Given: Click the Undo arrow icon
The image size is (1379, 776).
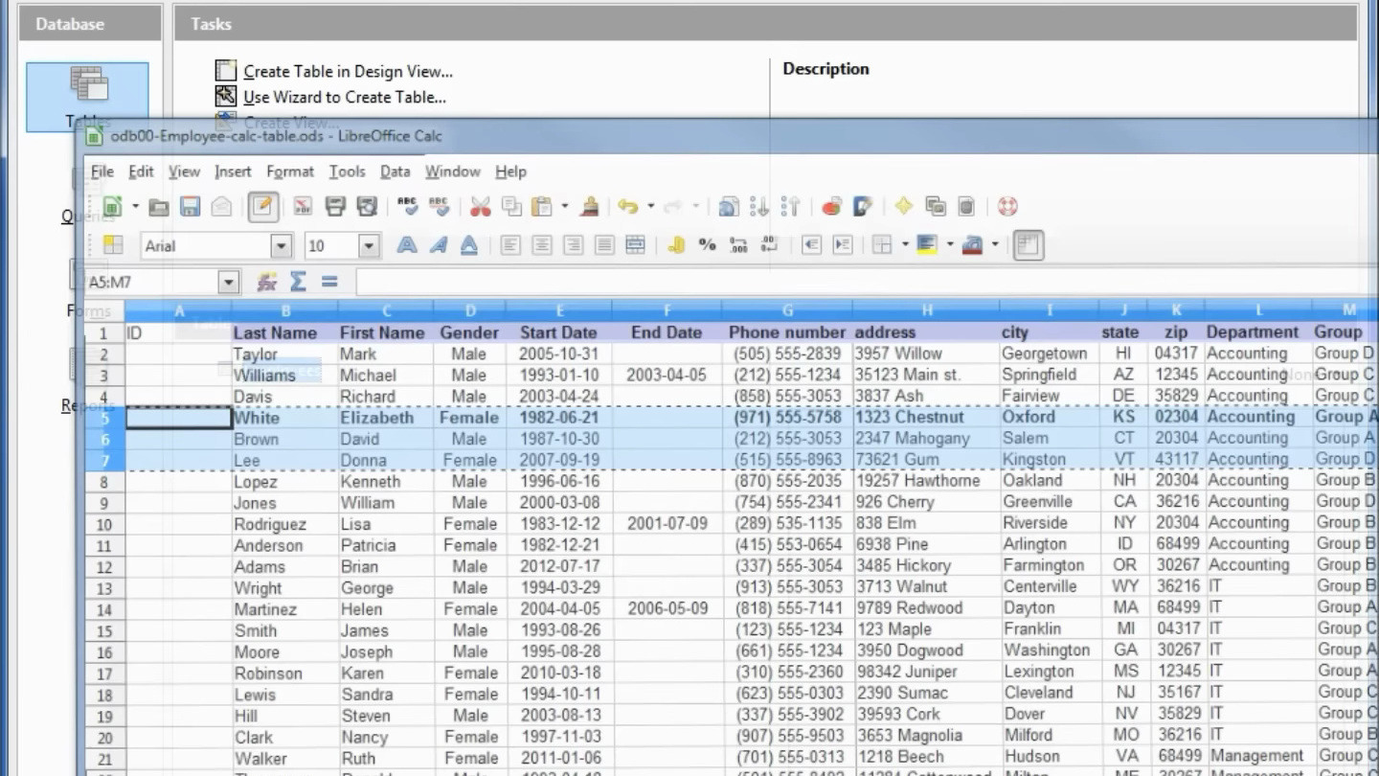Looking at the screenshot, I should click(628, 206).
